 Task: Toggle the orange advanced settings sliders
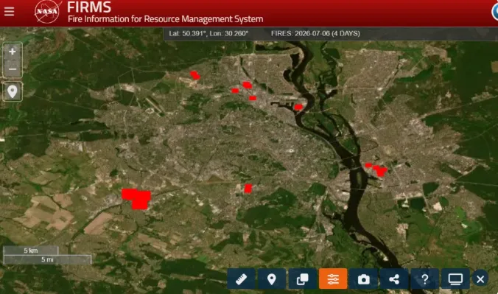333,279
